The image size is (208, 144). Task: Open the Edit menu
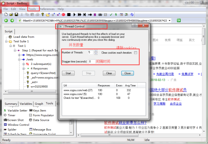(x=14, y=9)
